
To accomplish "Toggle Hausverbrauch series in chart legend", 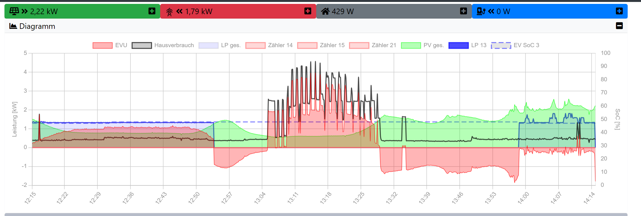I will (x=163, y=45).
